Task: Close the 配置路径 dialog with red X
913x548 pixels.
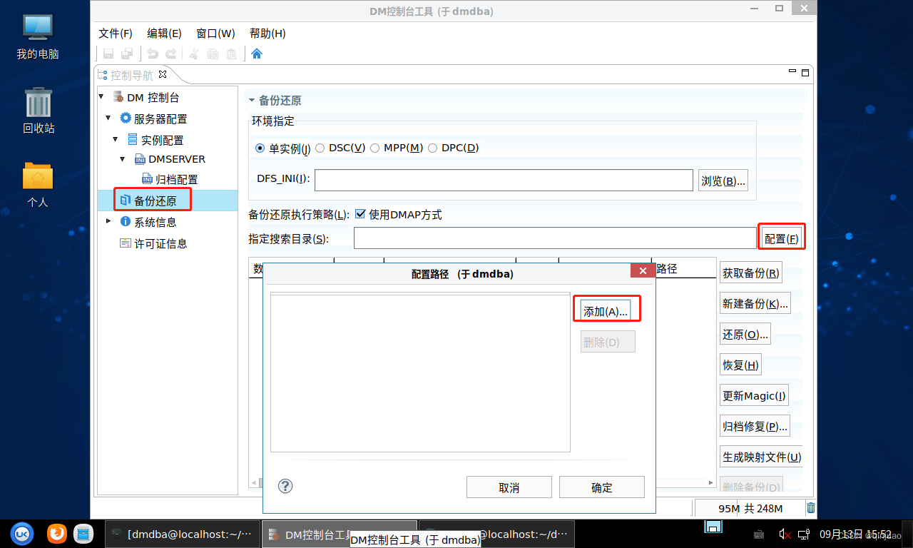Action: (x=643, y=271)
